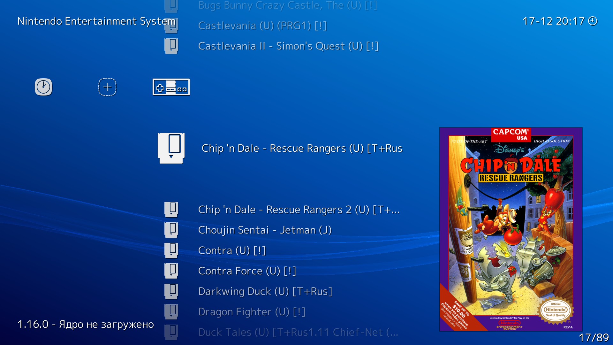This screenshot has height=345, width=613.
Task: Click the cartridge icon beside Choujin Sentai
Action: pos(171,230)
